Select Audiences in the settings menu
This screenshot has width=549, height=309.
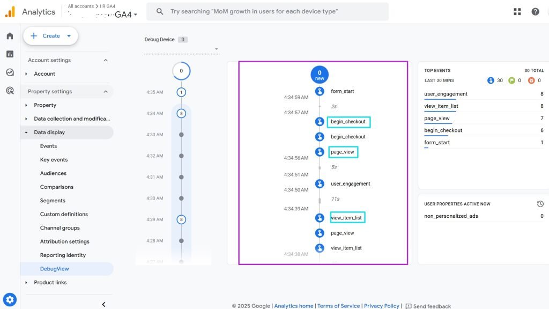point(53,173)
